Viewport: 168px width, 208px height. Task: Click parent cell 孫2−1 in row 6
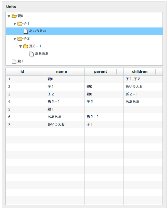coord(104,117)
